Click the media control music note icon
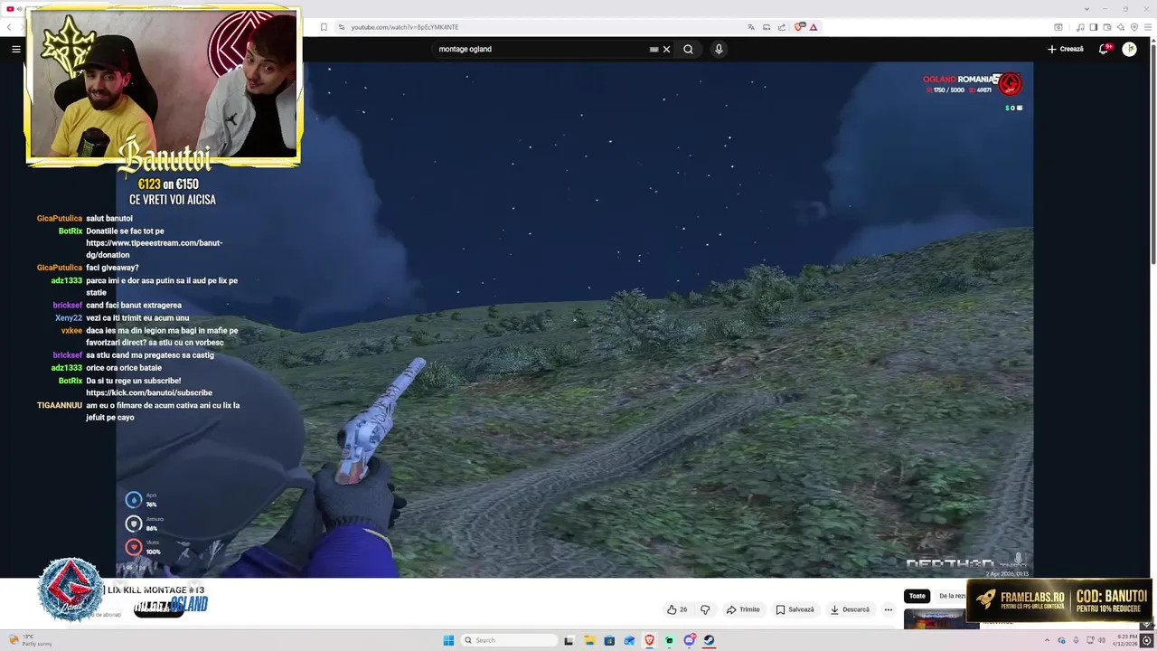The image size is (1157, 651). click(x=1080, y=27)
